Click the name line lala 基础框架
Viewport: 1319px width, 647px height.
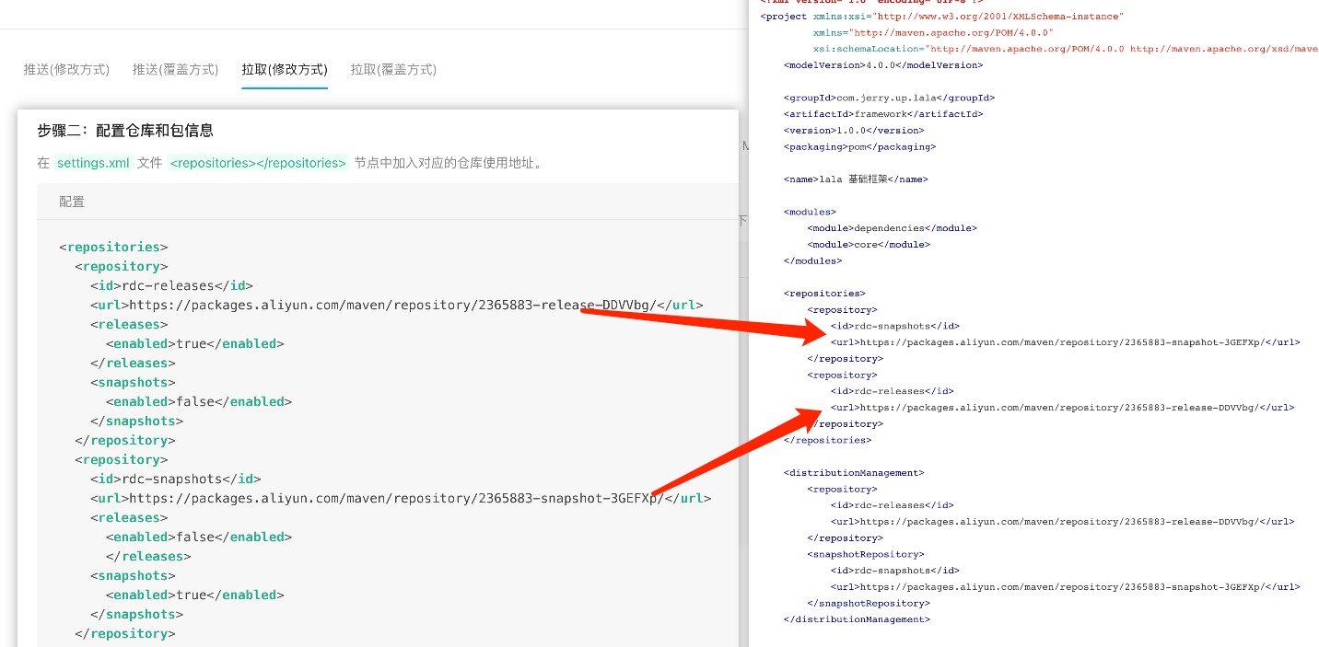pos(856,179)
